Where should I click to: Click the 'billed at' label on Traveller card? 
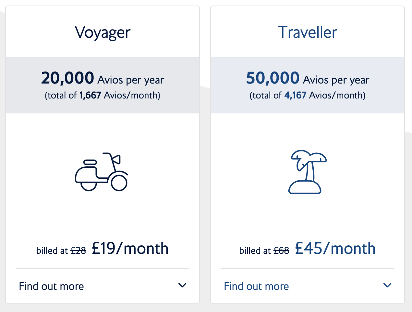pyautogui.click(x=255, y=251)
